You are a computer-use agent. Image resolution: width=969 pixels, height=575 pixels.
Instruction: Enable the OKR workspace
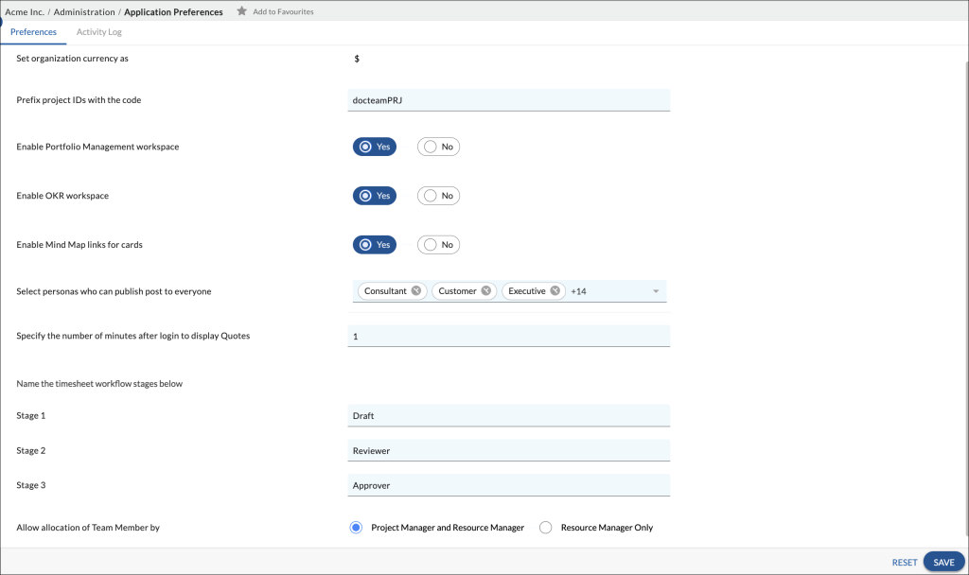point(375,195)
